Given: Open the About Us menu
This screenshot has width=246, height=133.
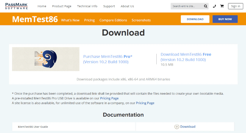Looking at the screenshot, I should tap(127, 6).
